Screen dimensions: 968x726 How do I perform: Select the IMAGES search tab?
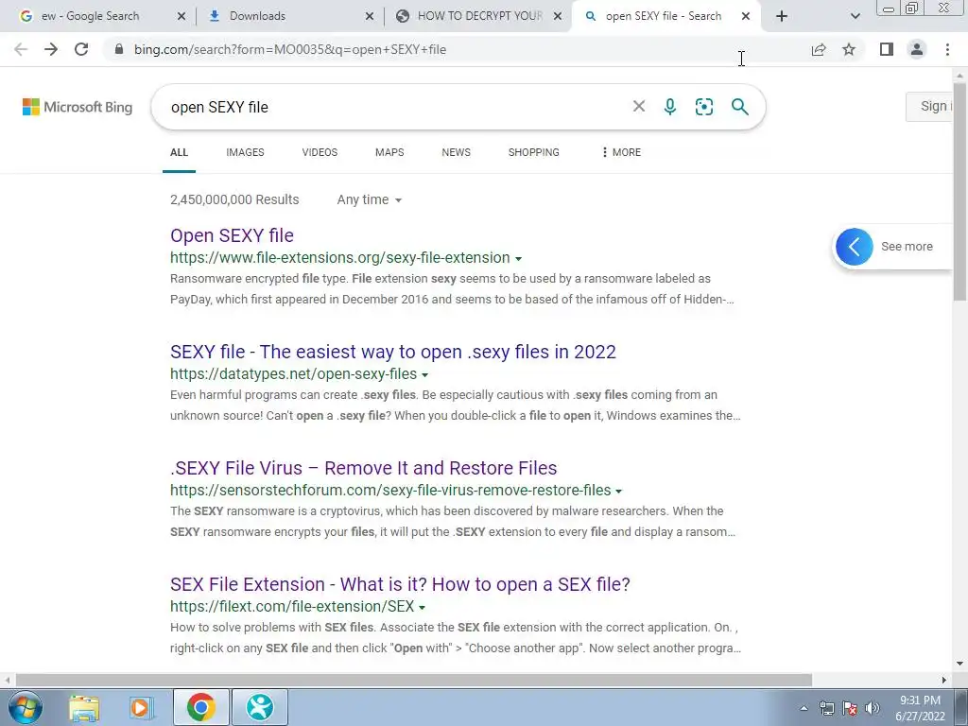coord(245,152)
